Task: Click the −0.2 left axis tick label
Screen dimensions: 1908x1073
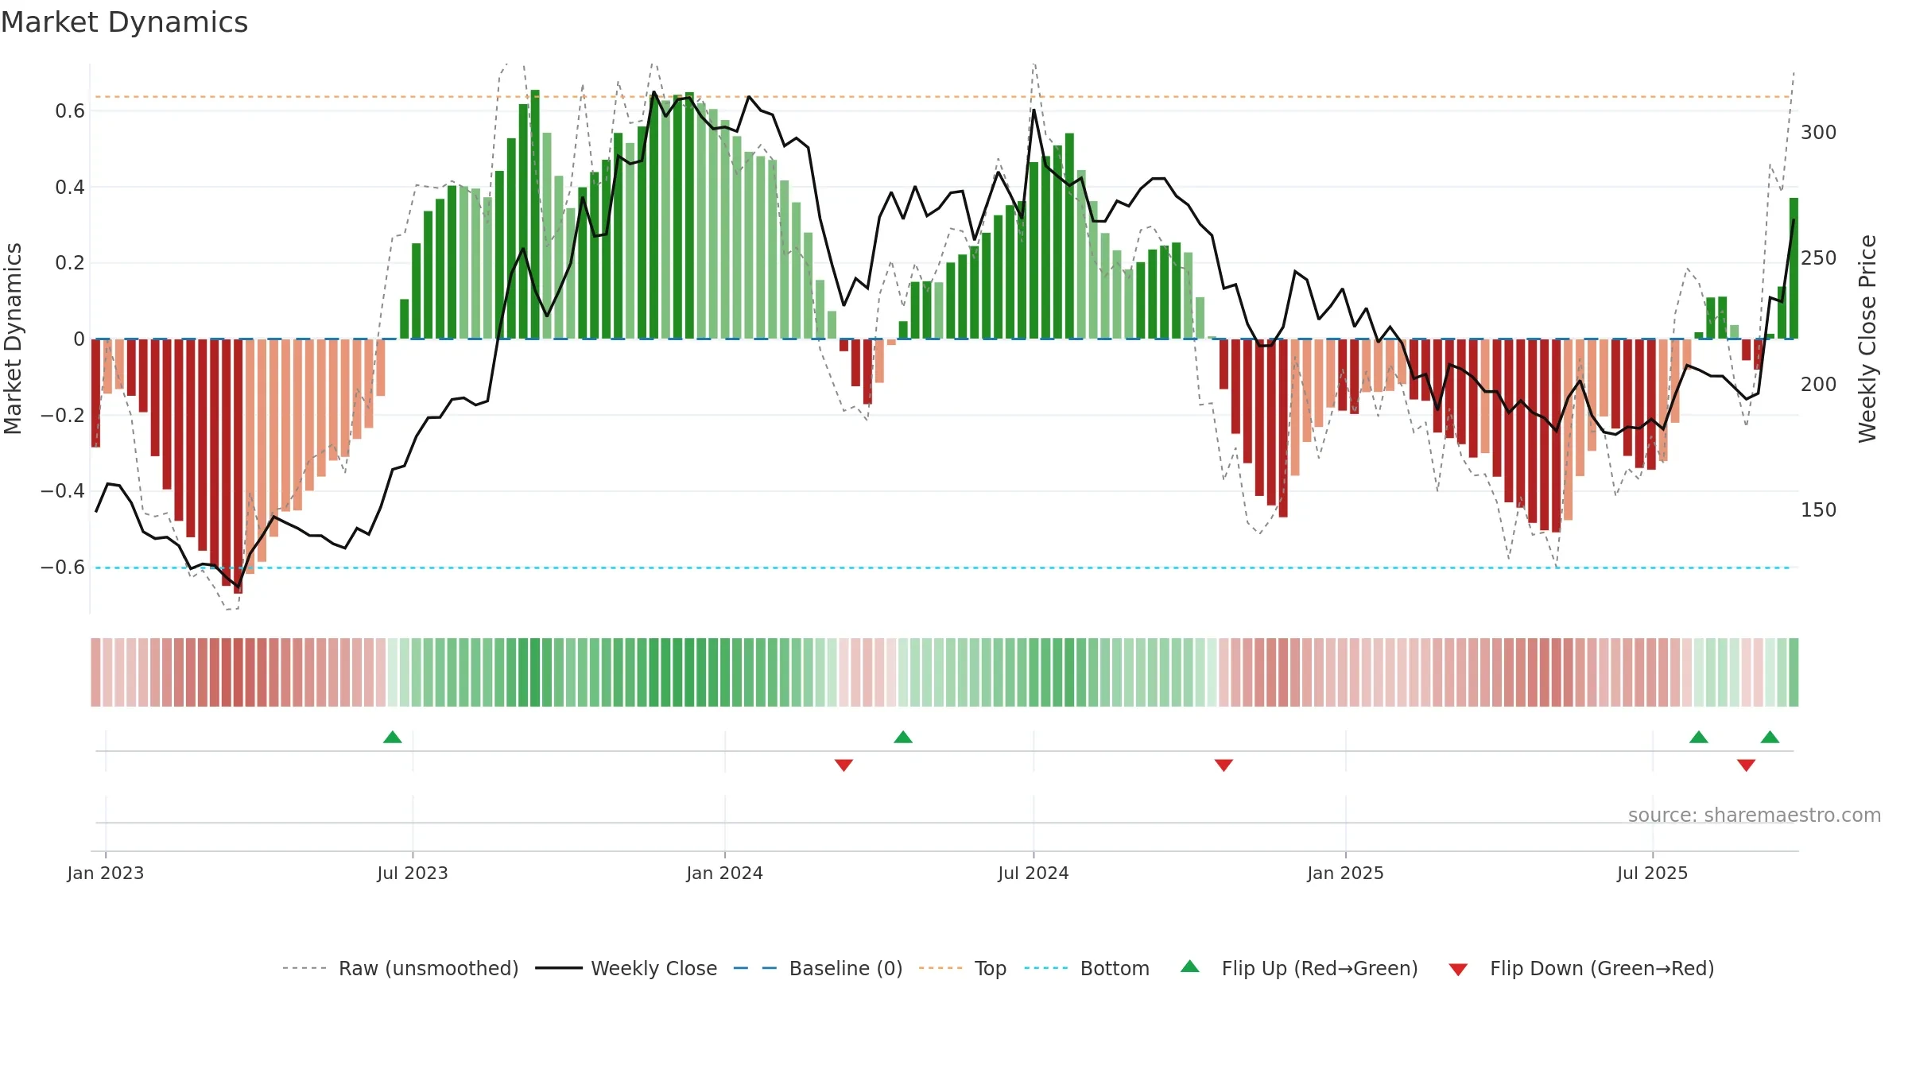Action: point(63,416)
